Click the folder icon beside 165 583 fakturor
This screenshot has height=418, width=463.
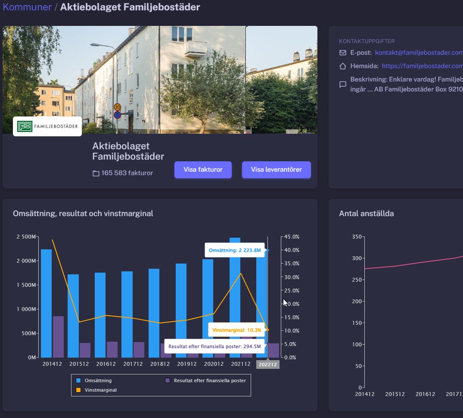coord(96,173)
